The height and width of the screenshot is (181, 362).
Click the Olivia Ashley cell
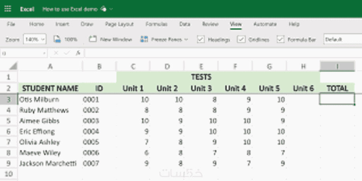pos(50,142)
